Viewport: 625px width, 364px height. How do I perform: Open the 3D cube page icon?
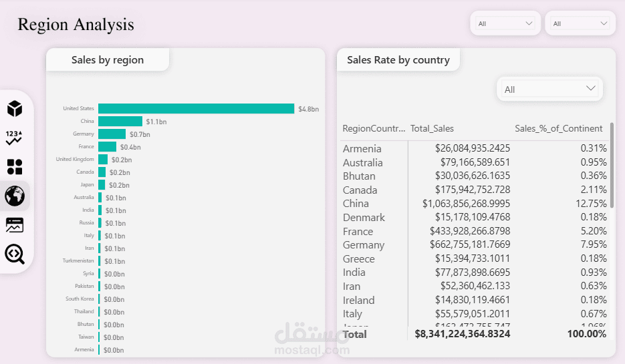(15, 108)
